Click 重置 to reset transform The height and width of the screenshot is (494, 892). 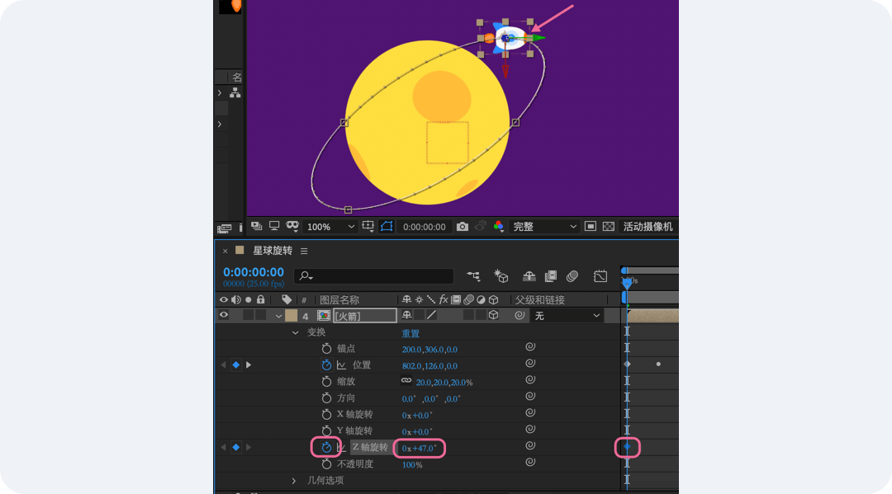tap(410, 333)
